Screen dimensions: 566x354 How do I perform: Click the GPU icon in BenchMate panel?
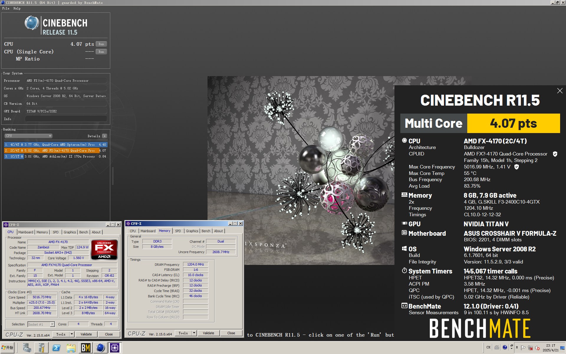click(404, 224)
